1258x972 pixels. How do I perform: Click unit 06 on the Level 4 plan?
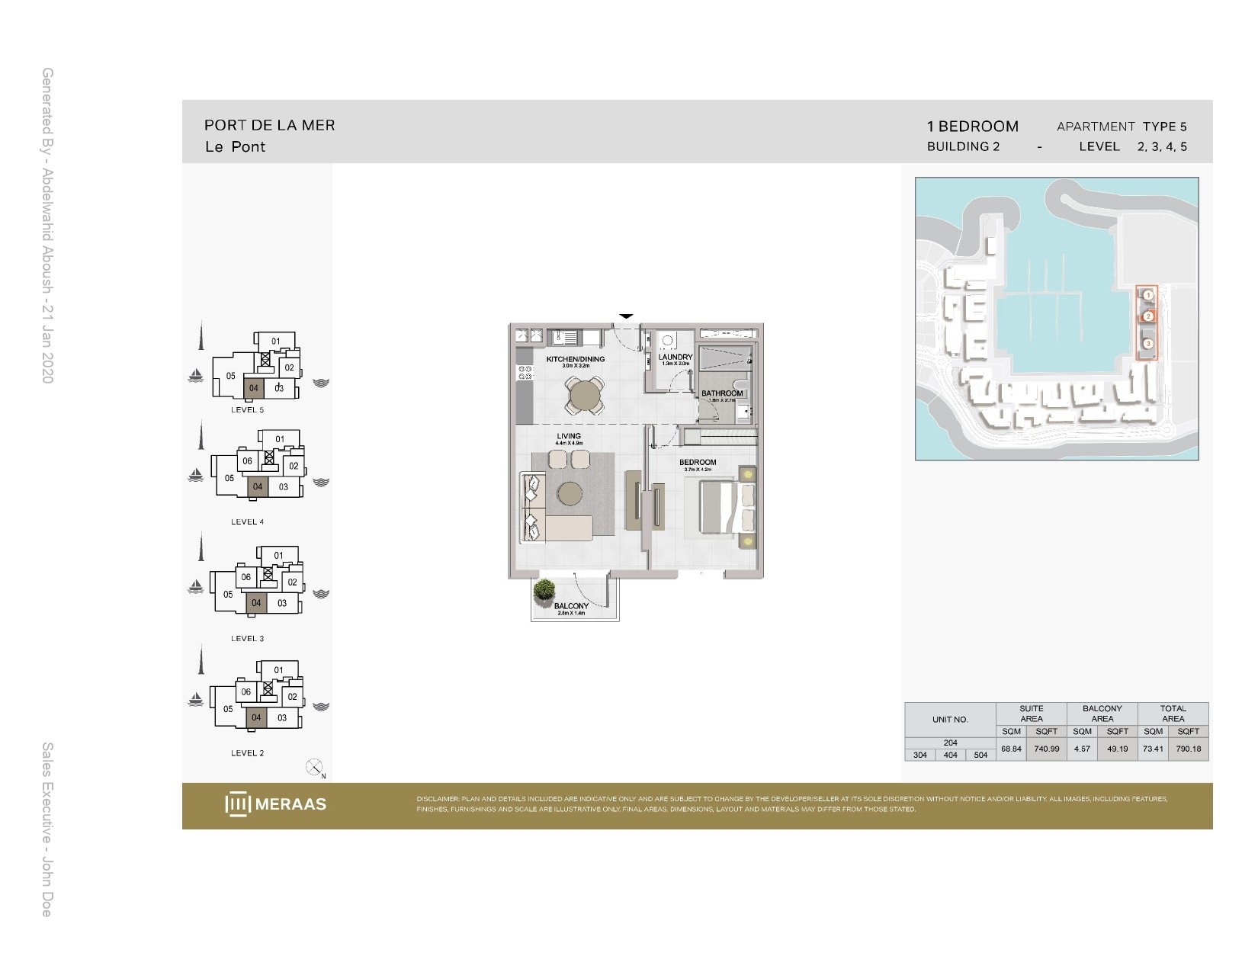coord(247,461)
